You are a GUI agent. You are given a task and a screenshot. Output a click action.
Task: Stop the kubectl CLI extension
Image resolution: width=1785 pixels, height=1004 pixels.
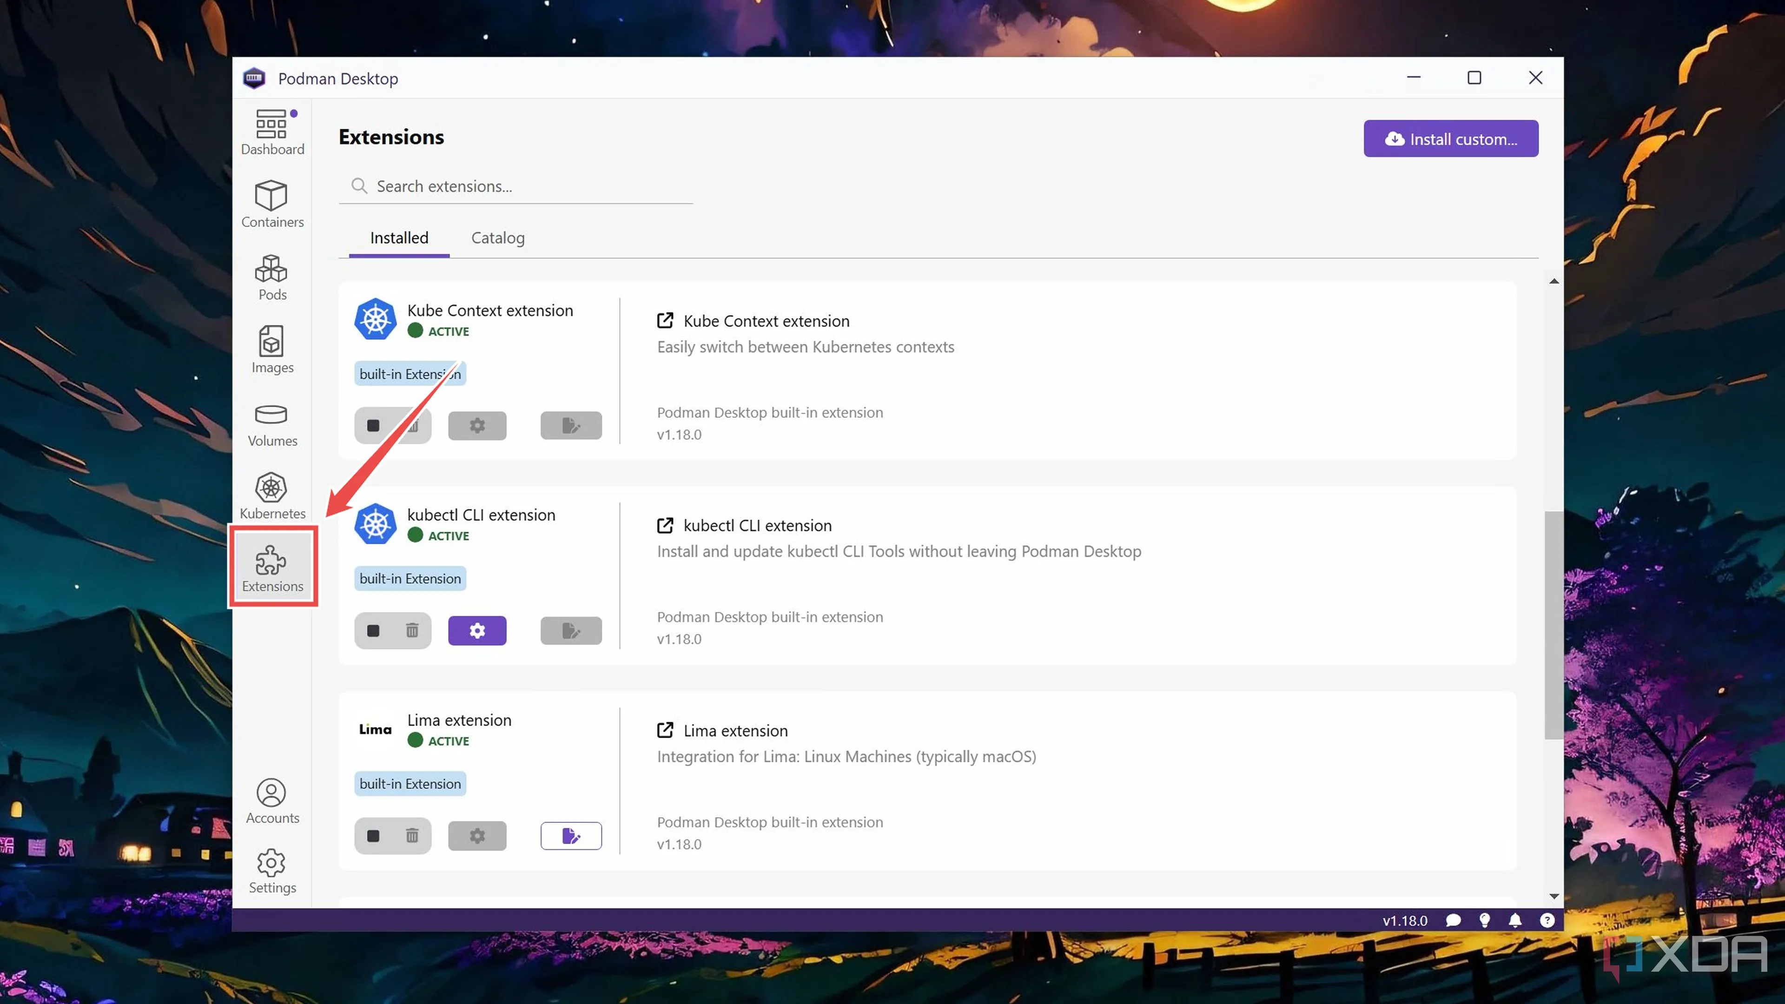click(373, 631)
